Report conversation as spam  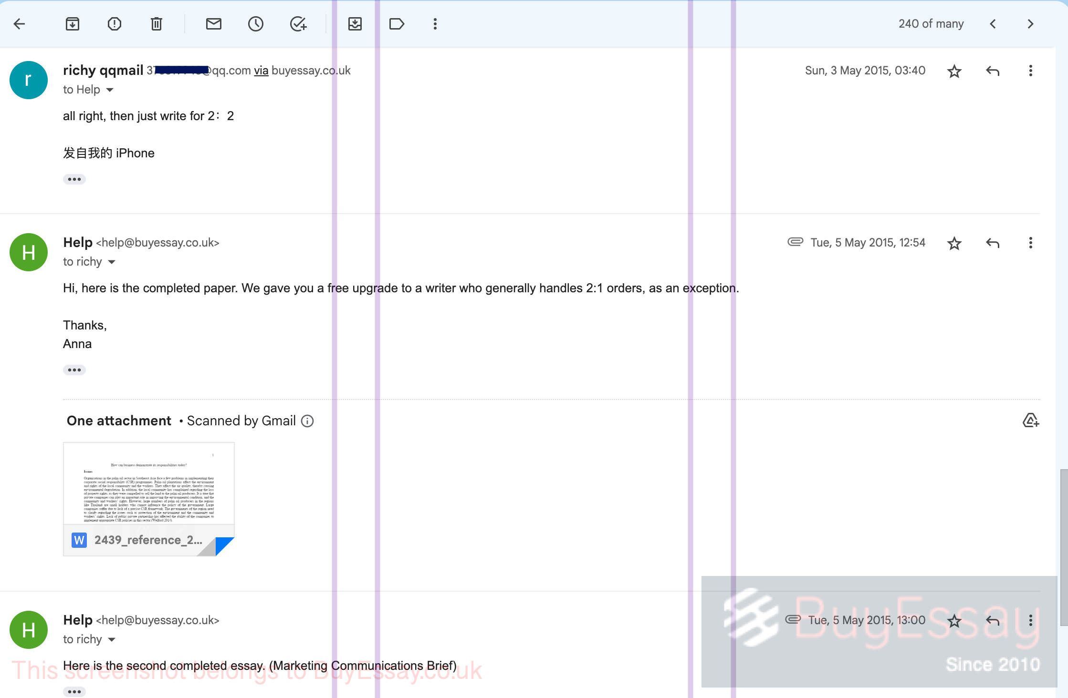[115, 24]
